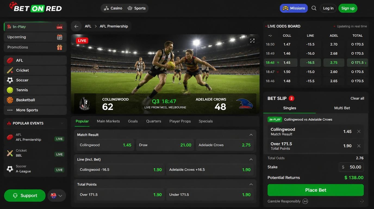Click the AFL football icon in sidebar
This screenshot has width=374, height=209.
[x=10, y=60]
